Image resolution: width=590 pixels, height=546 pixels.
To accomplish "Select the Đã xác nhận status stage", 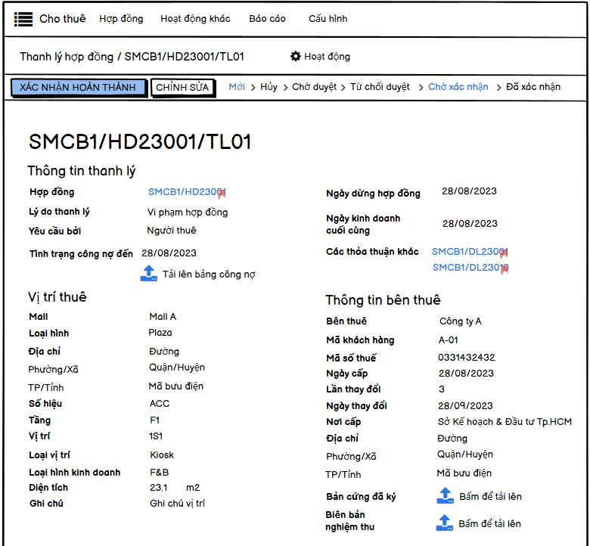I will point(533,87).
